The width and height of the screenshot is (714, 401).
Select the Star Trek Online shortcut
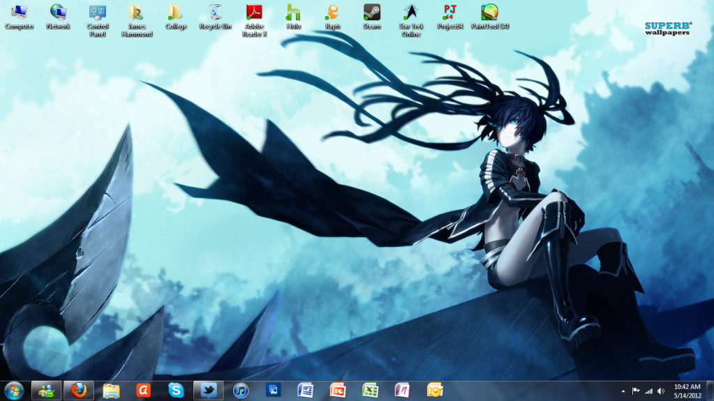tap(410, 21)
